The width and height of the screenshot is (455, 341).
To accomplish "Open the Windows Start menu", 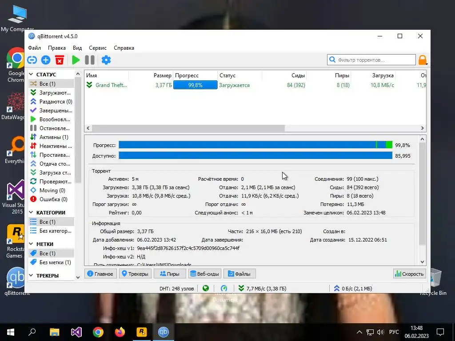I will click(x=11, y=332).
